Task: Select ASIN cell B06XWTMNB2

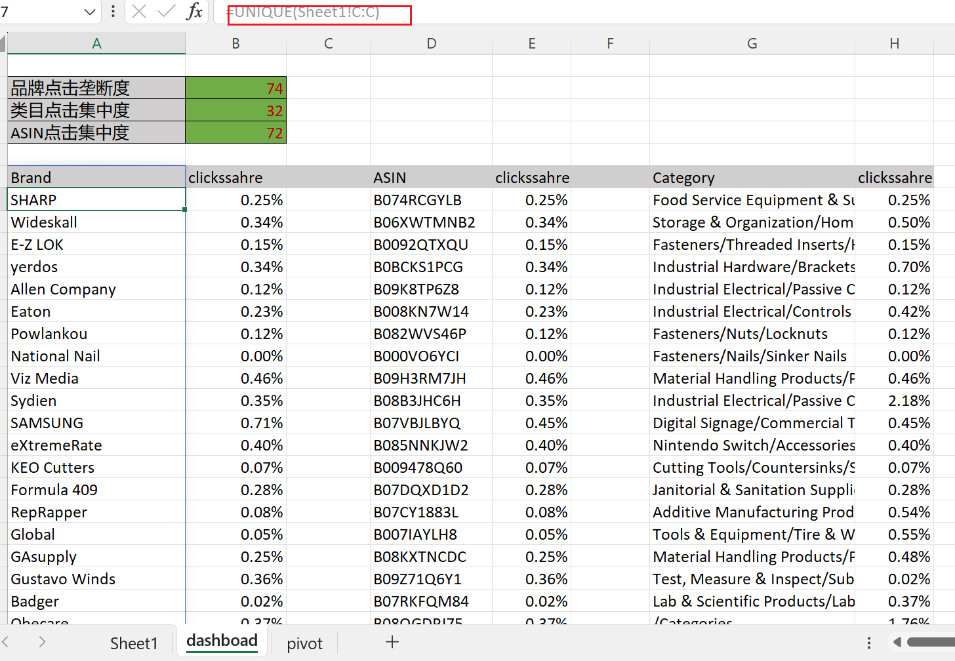Action: tap(431, 222)
